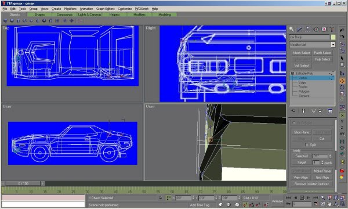Click the Undo arrow icon

[342, 30]
